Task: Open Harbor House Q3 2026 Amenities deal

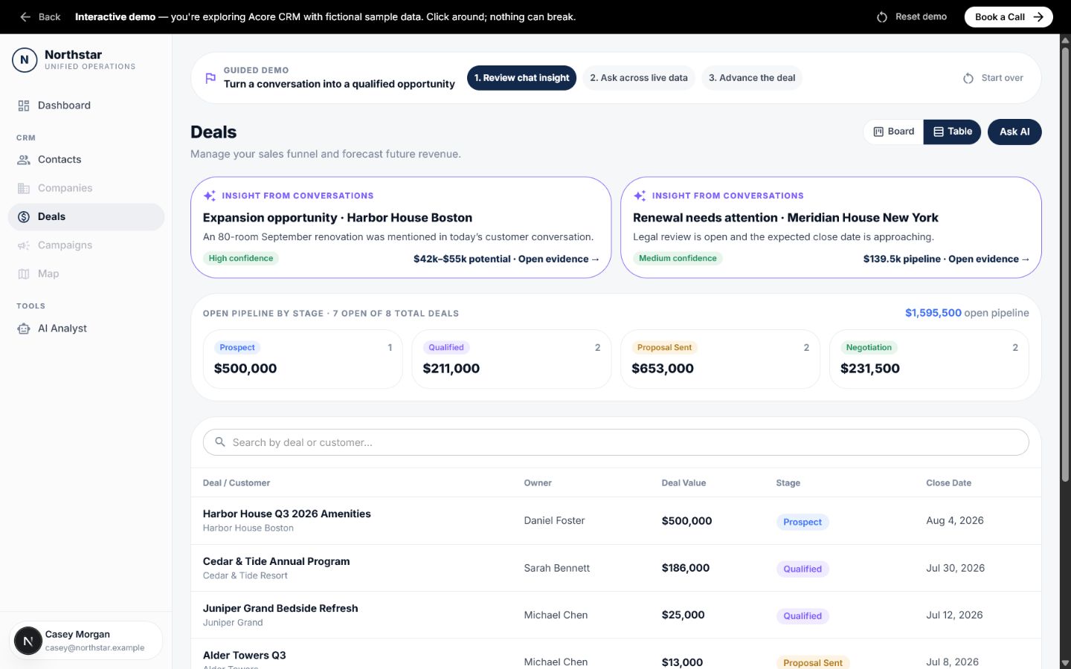Action: point(286,514)
